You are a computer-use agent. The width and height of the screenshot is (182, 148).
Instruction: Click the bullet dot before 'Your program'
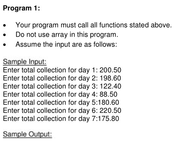pyautogui.click(x=5, y=25)
